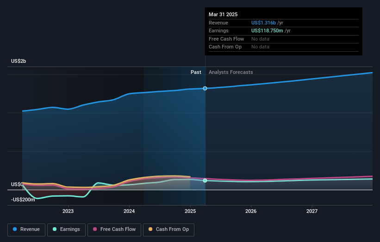Click the Past label on chart
The width and height of the screenshot is (380, 242).
pos(196,72)
